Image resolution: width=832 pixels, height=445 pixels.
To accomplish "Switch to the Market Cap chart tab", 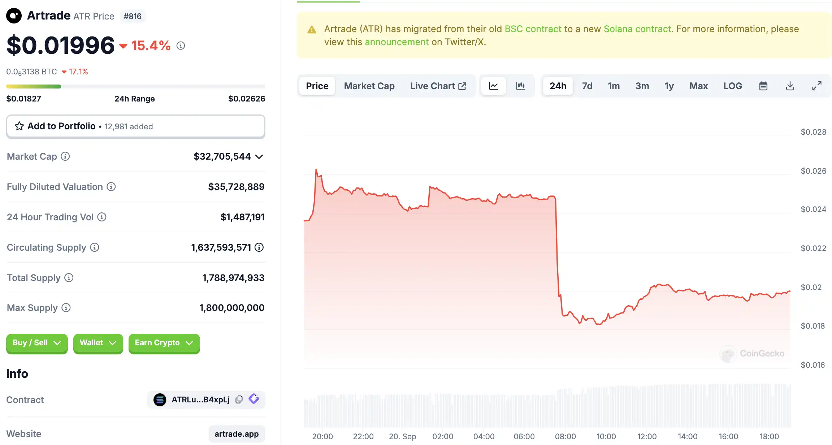I will click(369, 86).
